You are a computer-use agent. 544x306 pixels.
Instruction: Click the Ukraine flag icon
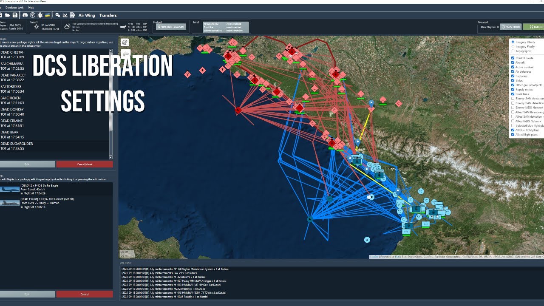[x=47, y=15]
